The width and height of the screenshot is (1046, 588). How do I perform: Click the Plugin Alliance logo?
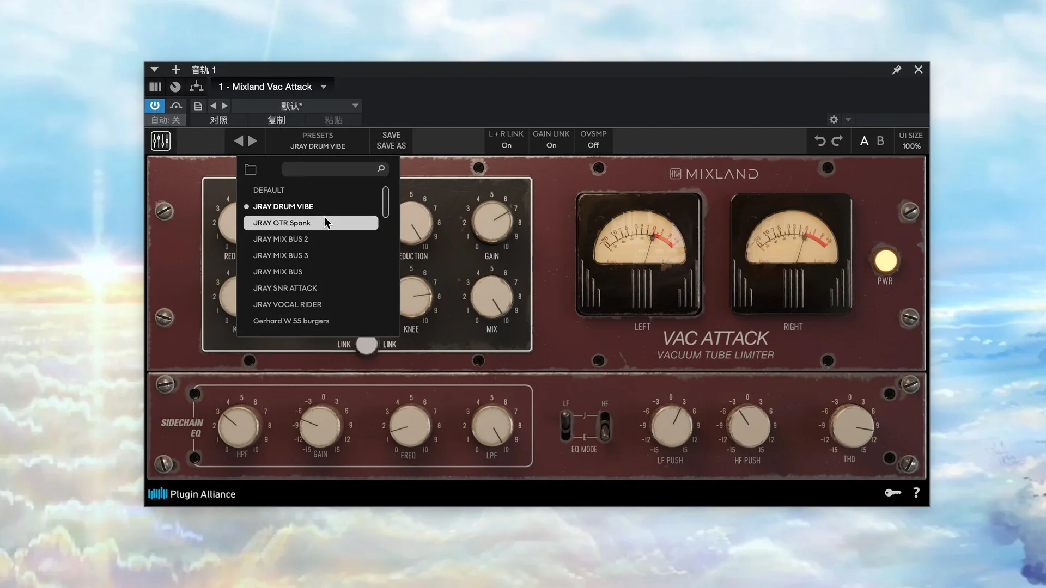pyautogui.click(x=192, y=494)
